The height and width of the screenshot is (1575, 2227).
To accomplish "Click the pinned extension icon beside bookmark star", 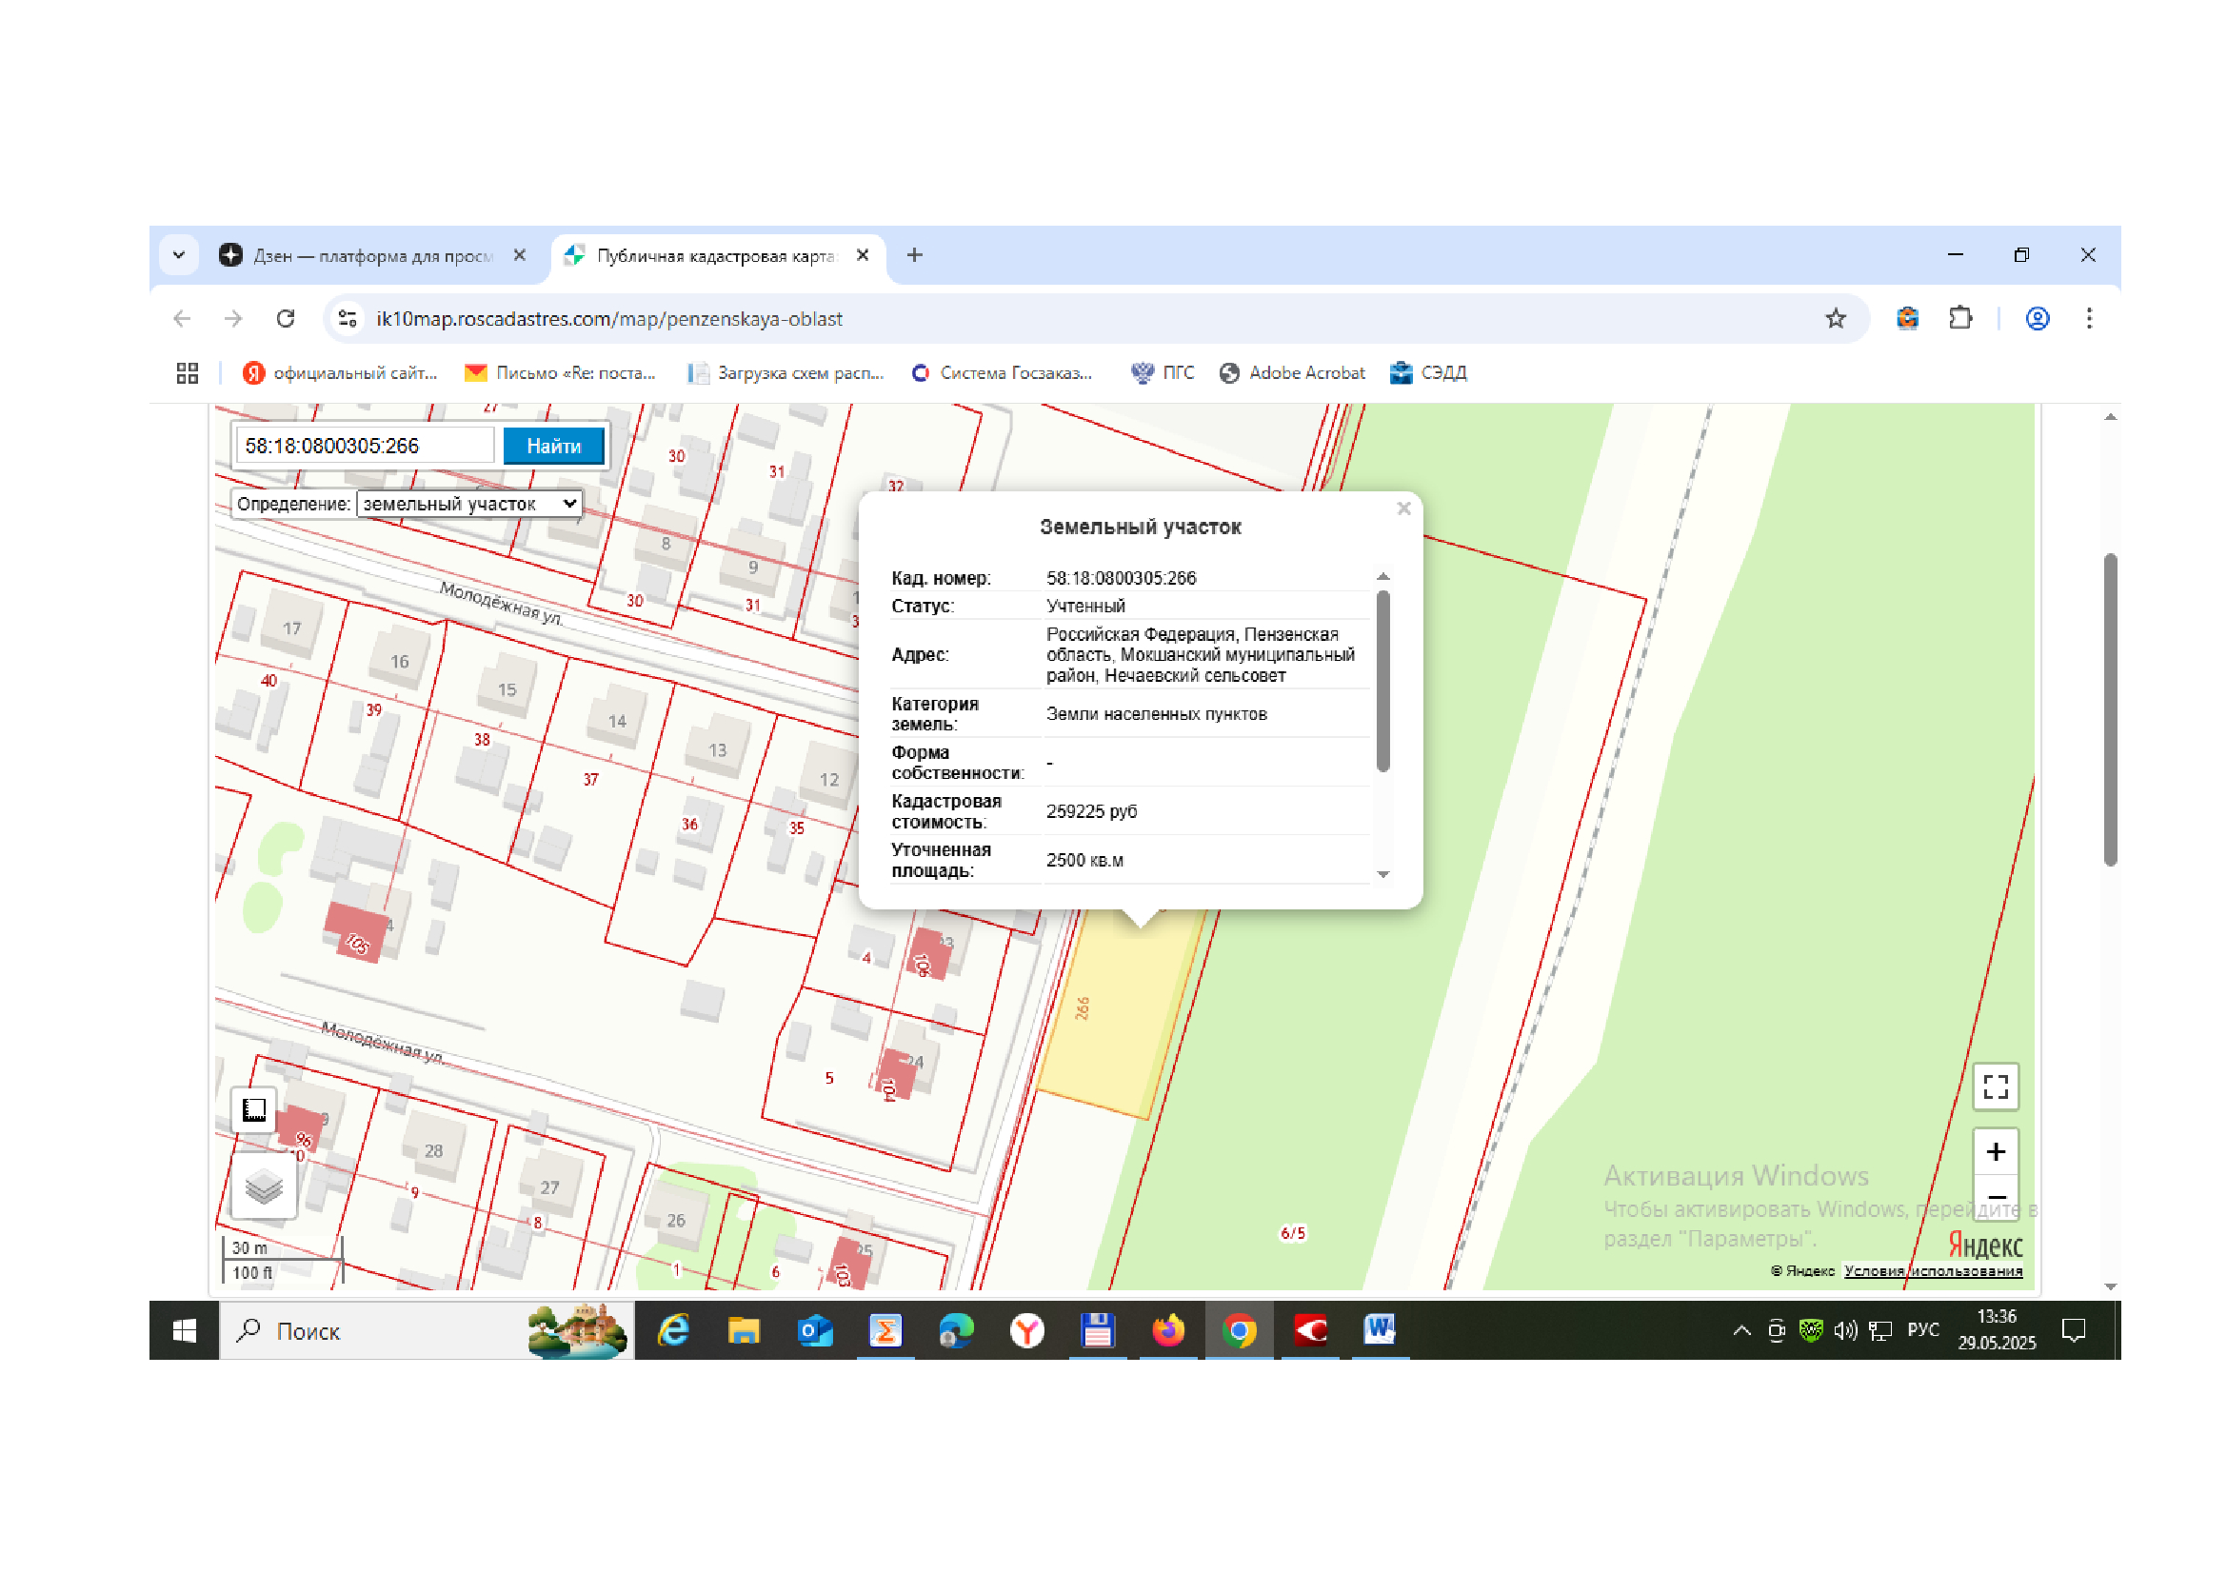I will coord(1907,318).
